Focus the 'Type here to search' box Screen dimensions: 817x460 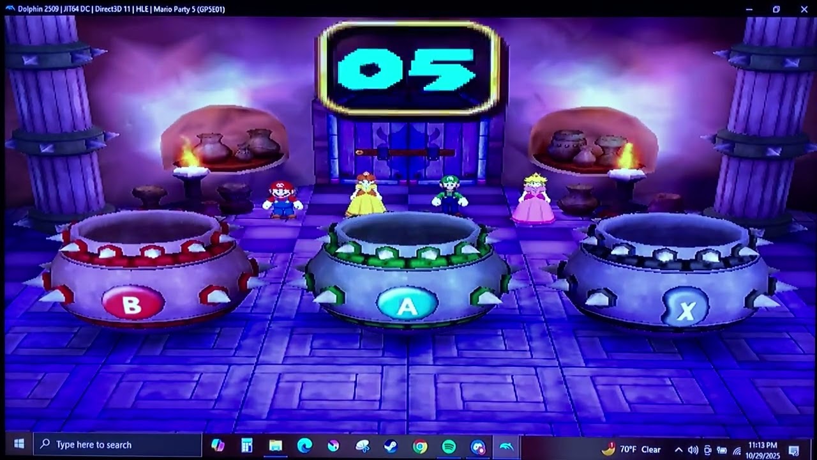(117, 445)
